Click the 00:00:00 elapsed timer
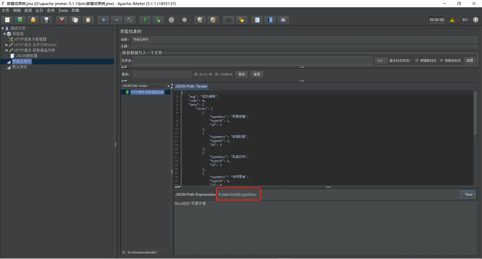482x259 pixels. coord(437,20)
